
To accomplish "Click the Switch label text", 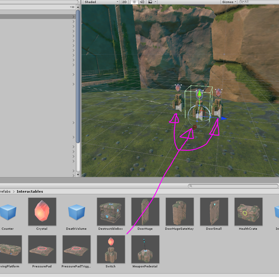I will (110, 266).
